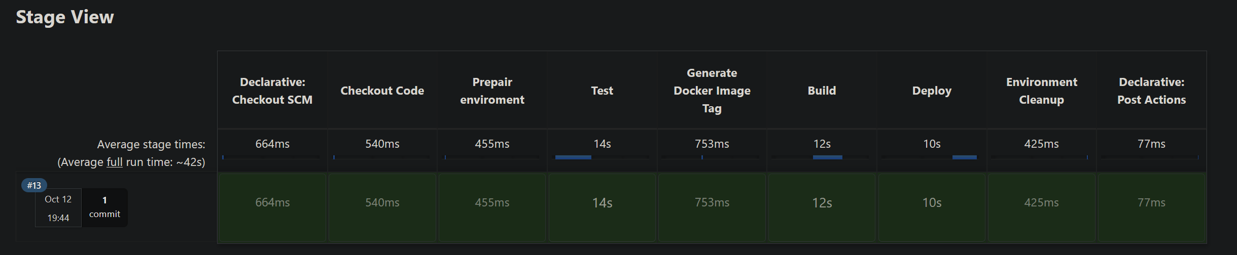Click the Test stage 14s run cell
This screenshot has width=1237, height=255.
coord(602,207)
